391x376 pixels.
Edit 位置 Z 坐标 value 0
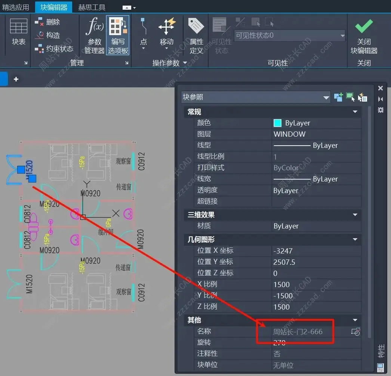[316, 273]
